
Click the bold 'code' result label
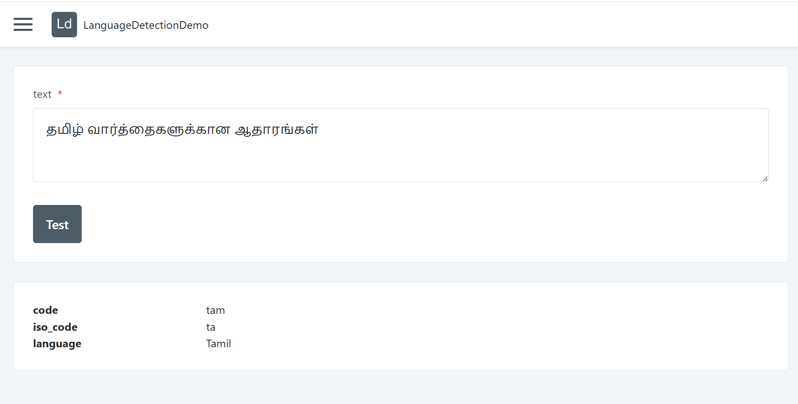coord(45,310)
